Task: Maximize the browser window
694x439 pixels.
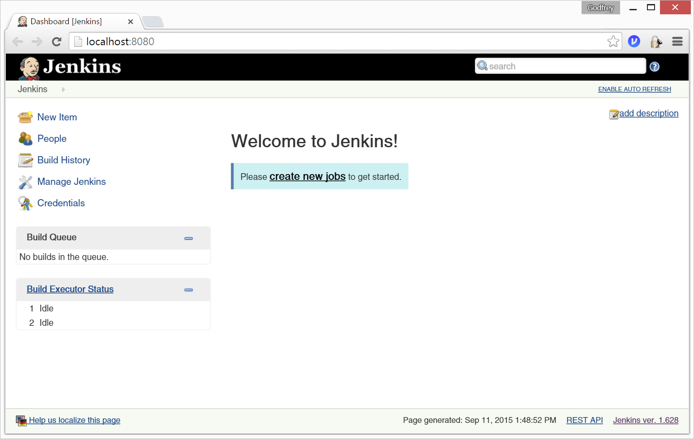Action: click(x=651, y=8)
